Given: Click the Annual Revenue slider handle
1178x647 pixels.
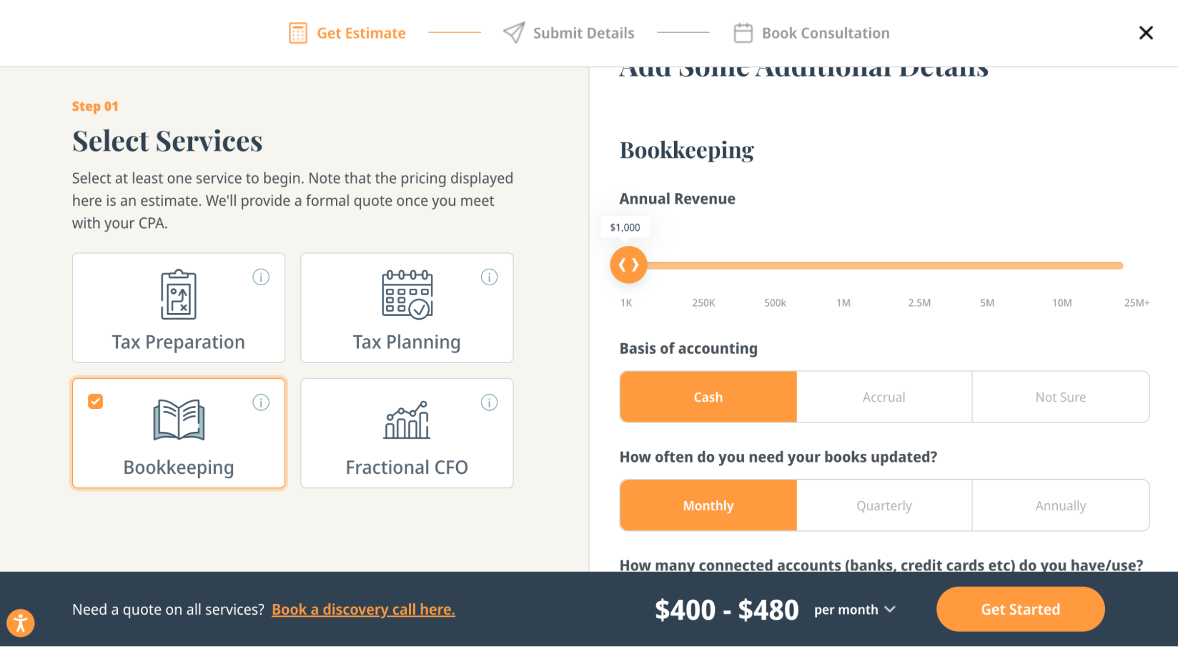Looking at the screenshot, I should (x=628, y=265).
